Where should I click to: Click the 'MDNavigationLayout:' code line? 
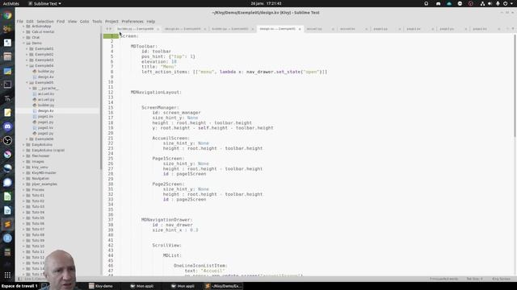coord(156,93)
